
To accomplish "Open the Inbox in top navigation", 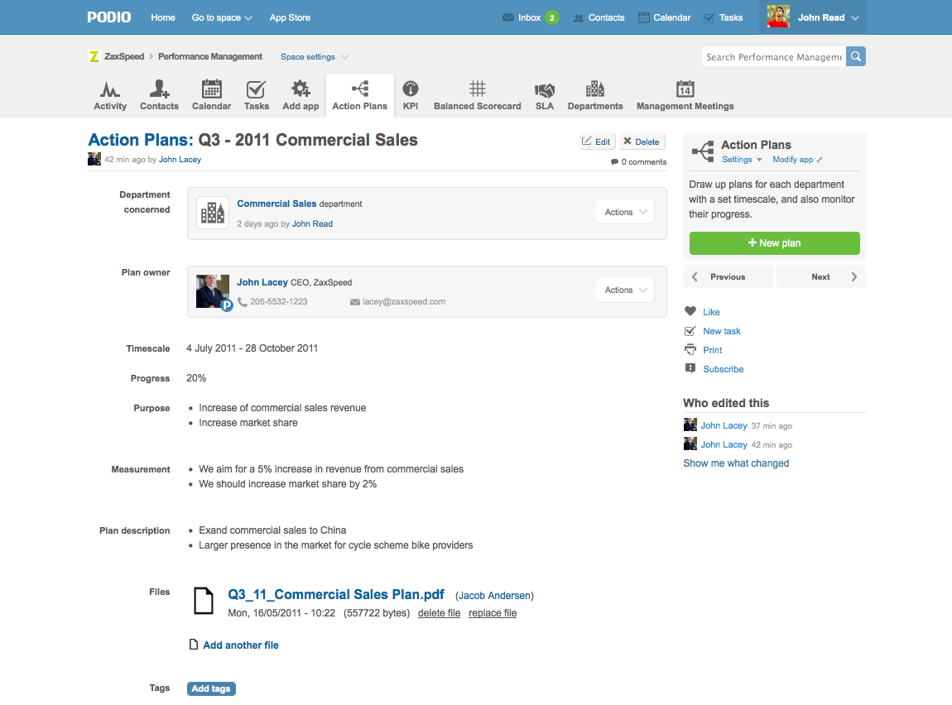I will [529, 17].
